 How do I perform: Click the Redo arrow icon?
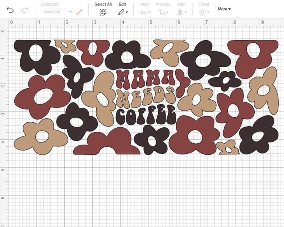point(25,10)
